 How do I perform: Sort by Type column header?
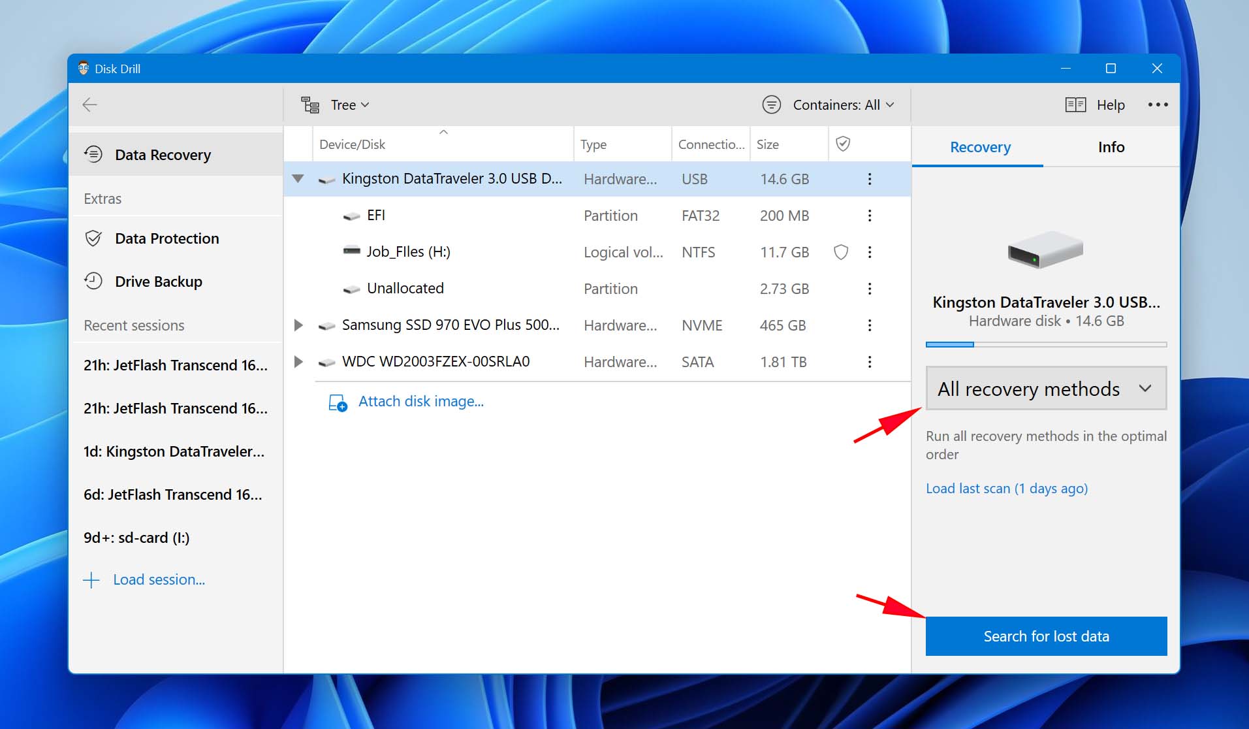coord(623,144)
